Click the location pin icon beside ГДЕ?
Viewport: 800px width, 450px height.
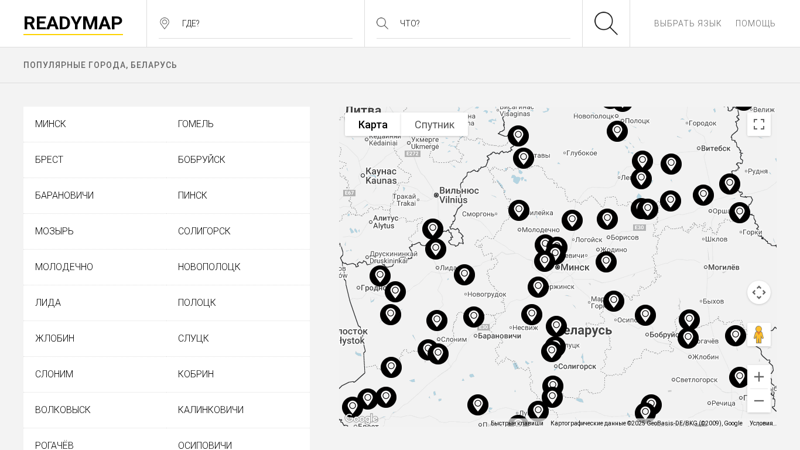coord(165,23)
